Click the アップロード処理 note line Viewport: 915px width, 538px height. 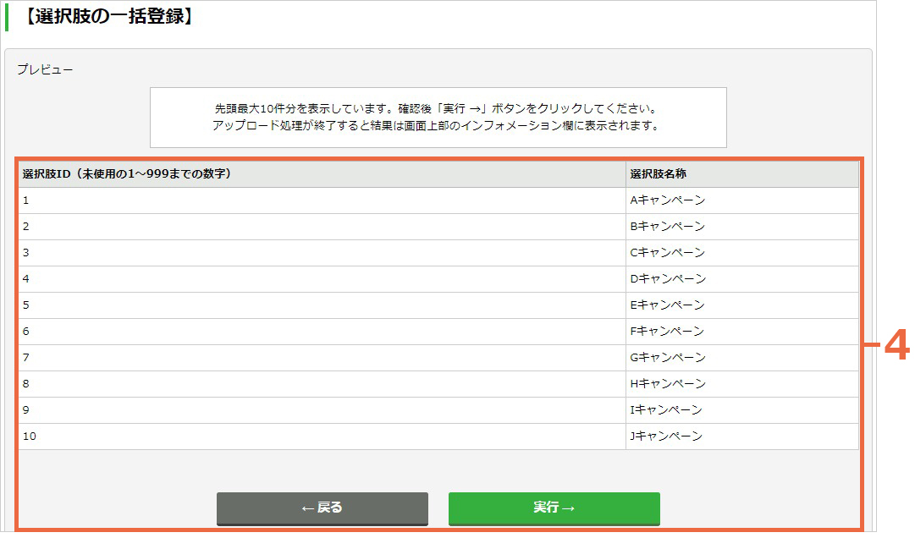click(x=436, y=125)
